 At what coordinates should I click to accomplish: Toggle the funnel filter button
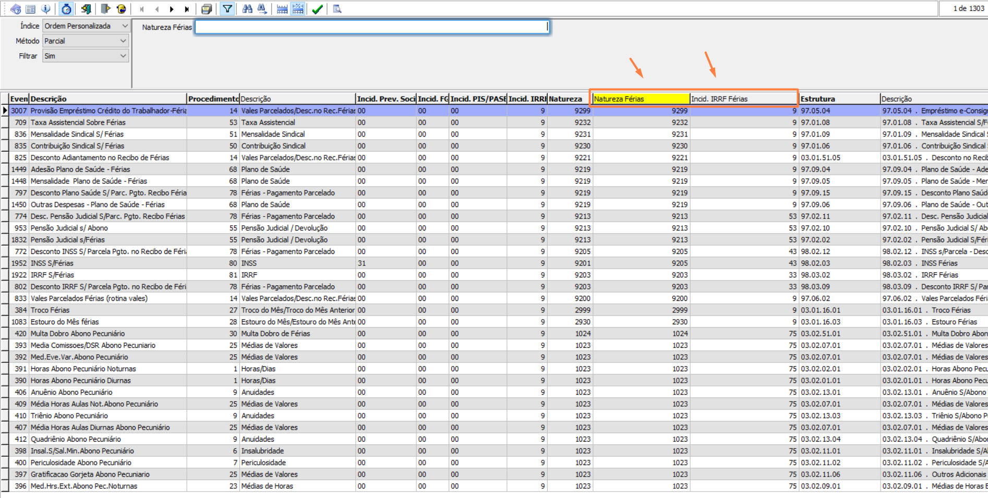pyautogui.click(x=227, y=9)
